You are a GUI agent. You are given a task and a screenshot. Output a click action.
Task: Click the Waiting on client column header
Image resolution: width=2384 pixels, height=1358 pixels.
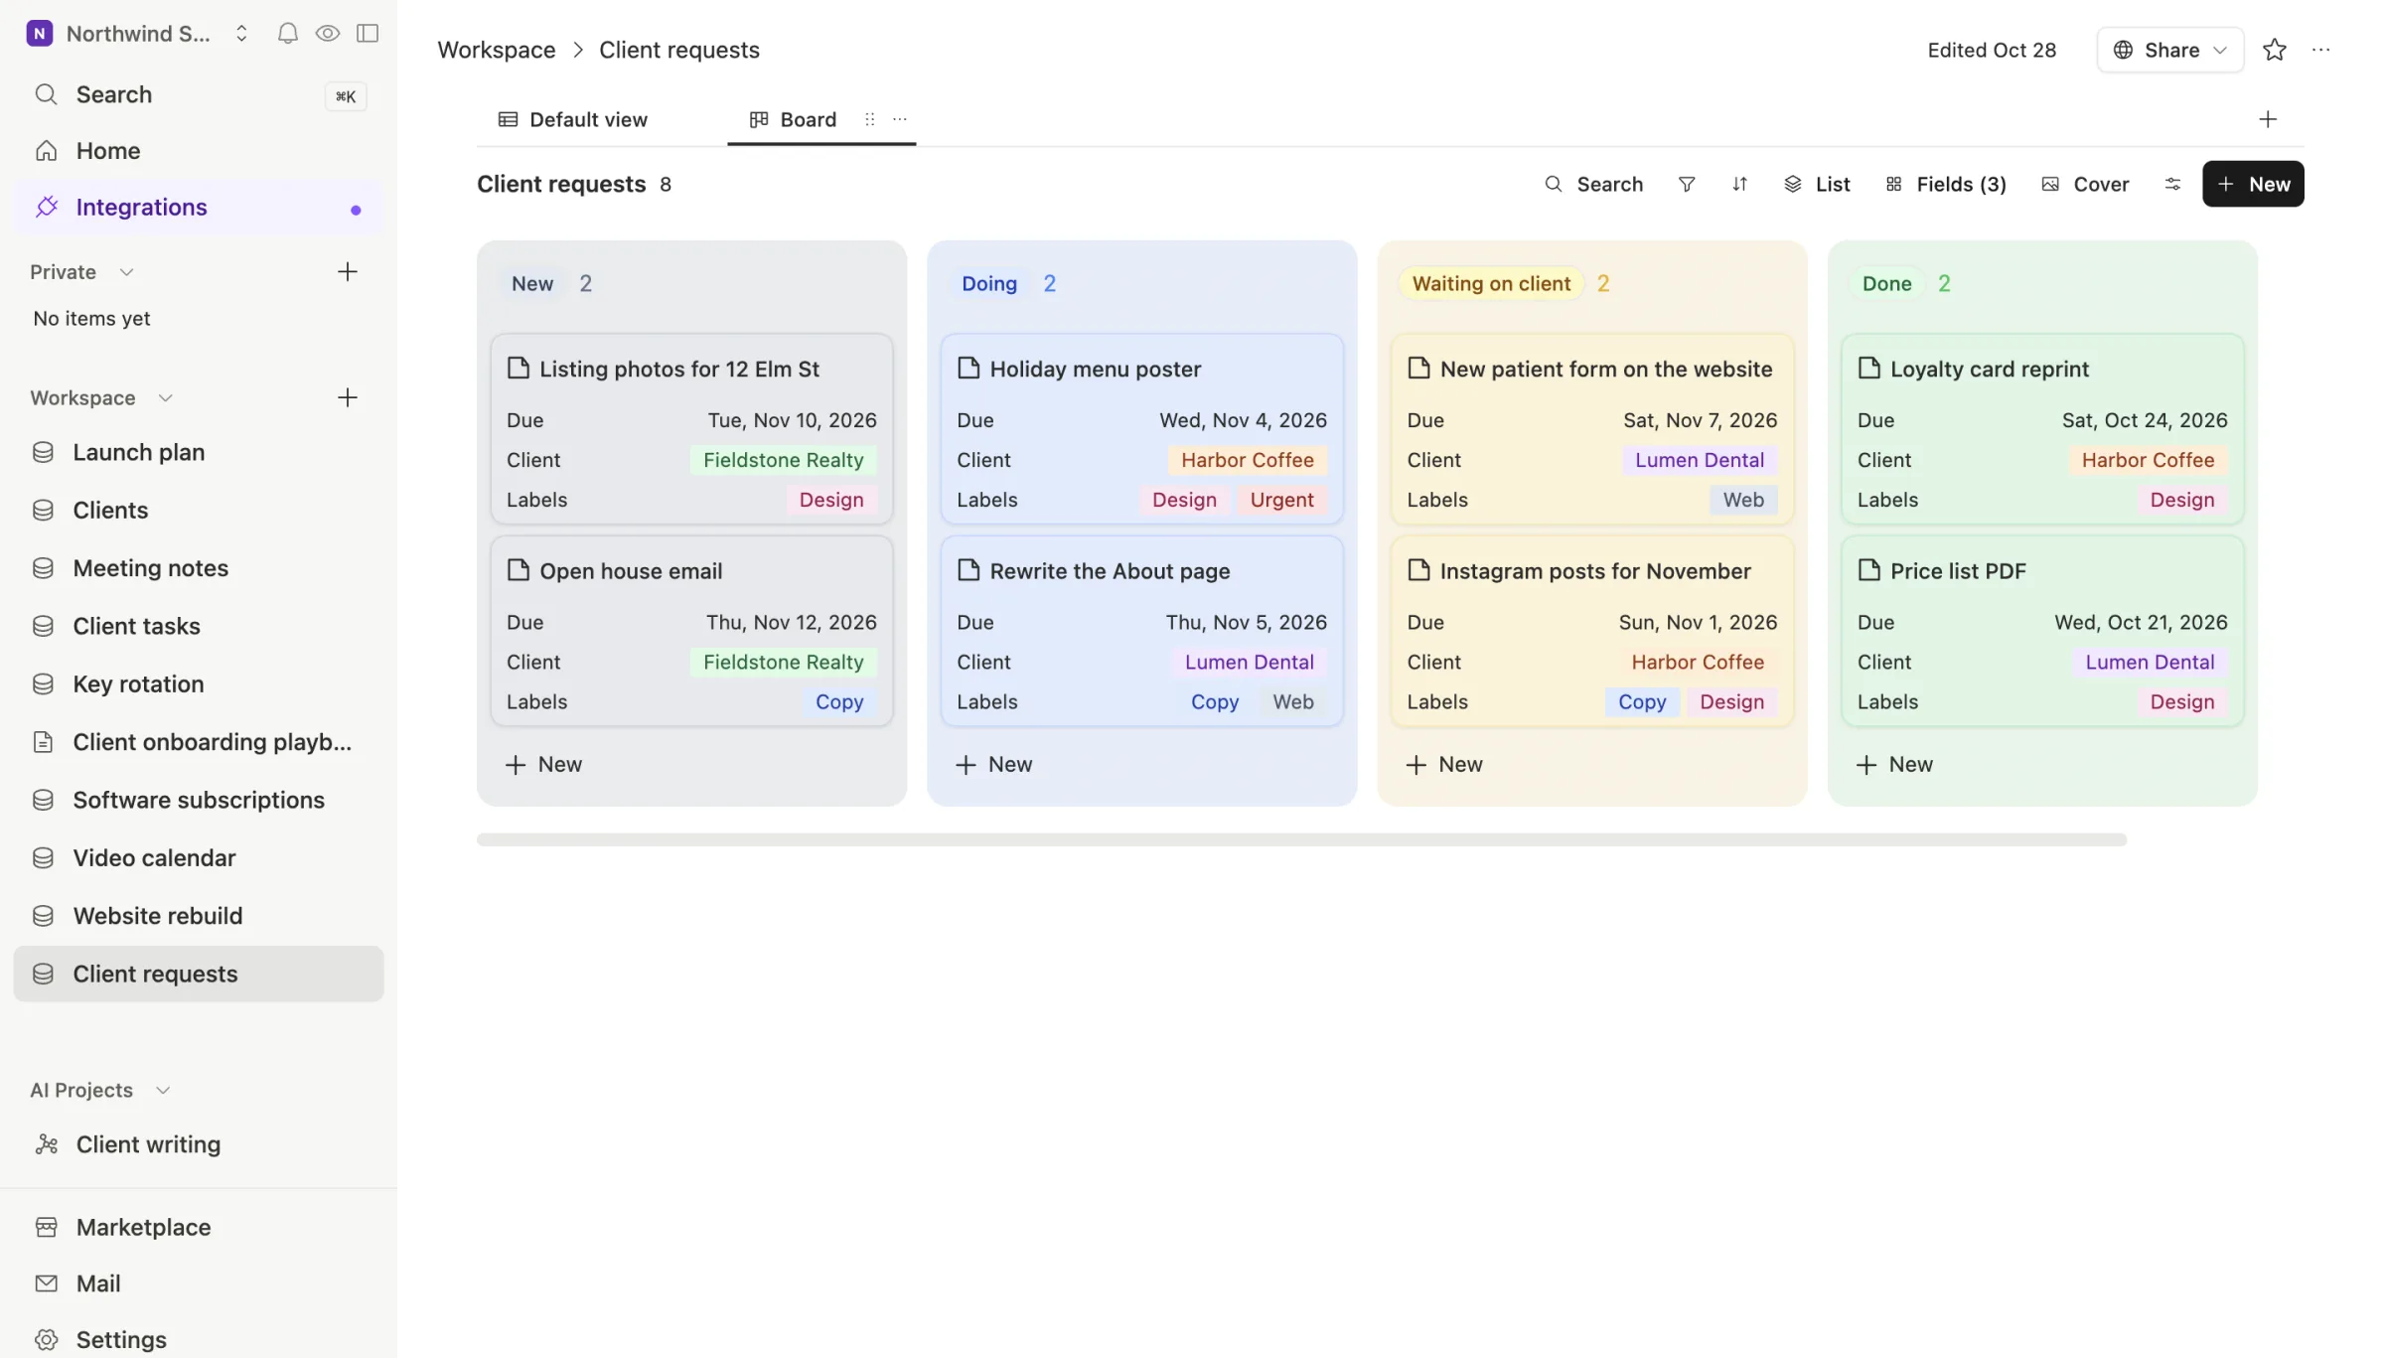pyautogui.click(x=1491, y=284)
